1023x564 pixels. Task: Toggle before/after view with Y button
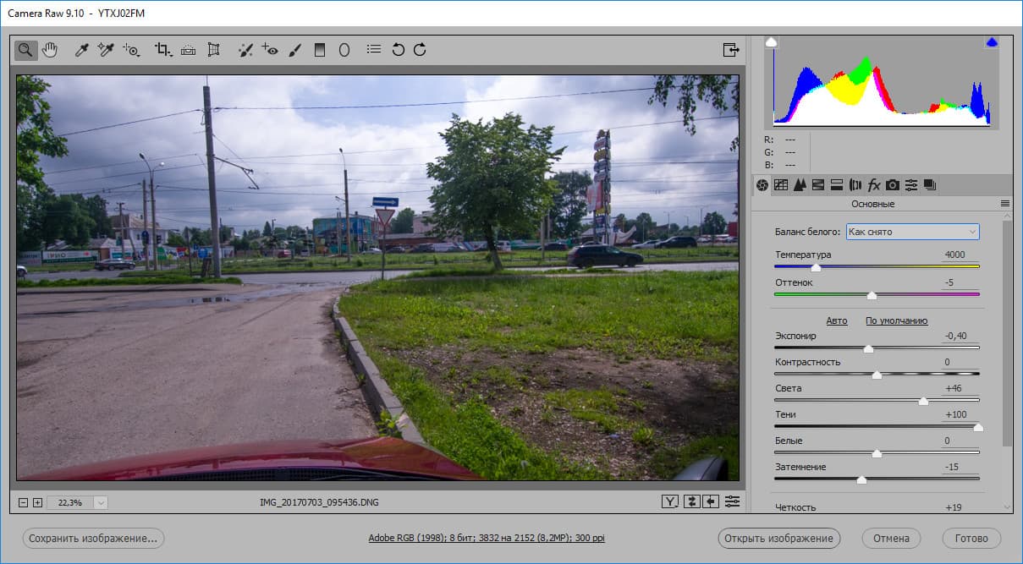click(670, 502)
